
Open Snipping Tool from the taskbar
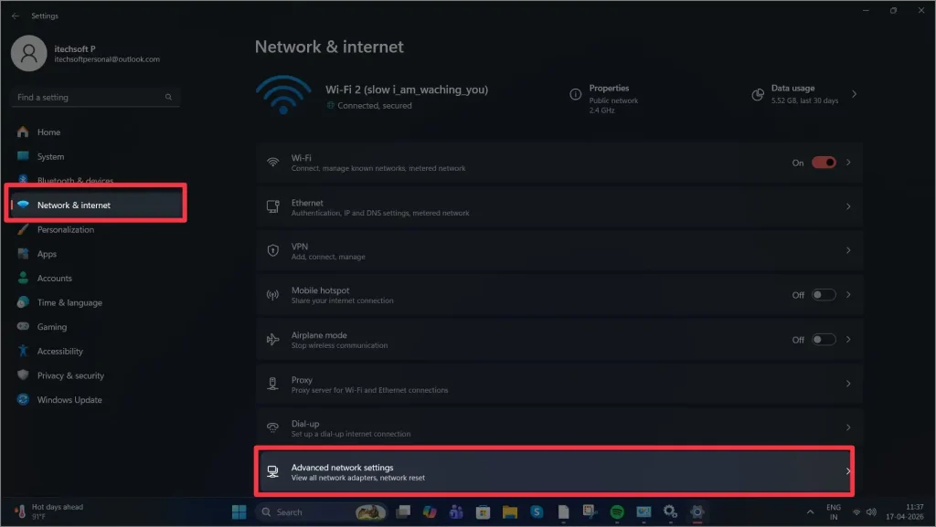590,512
